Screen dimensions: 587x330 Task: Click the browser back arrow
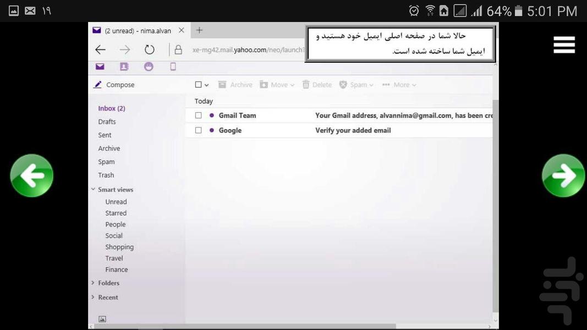100,50
